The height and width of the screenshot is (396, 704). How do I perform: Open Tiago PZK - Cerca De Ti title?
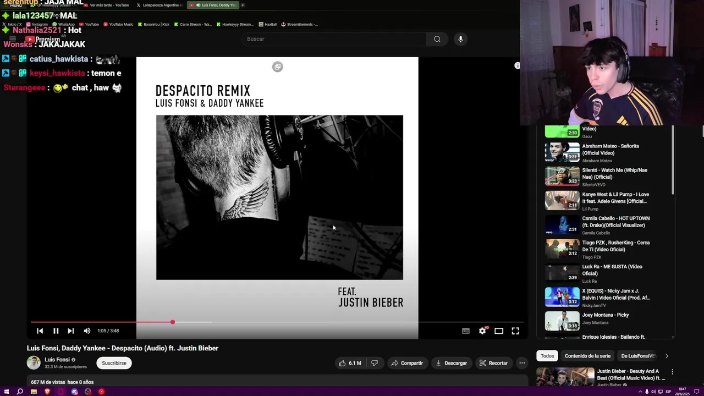[616, 246]
